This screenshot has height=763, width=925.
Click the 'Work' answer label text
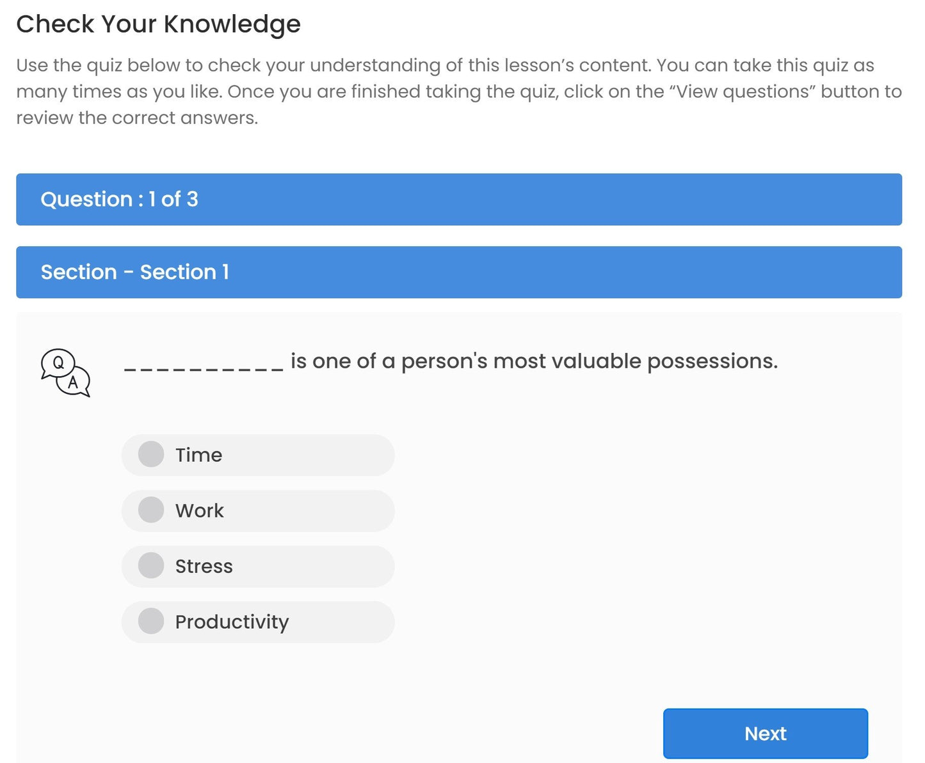coord(199,510)
